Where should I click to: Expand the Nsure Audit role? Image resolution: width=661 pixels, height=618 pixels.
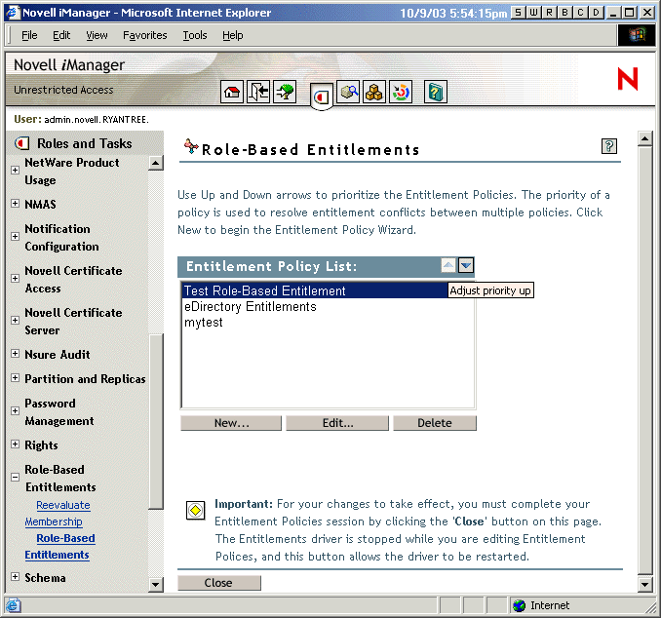pos(15,353)
